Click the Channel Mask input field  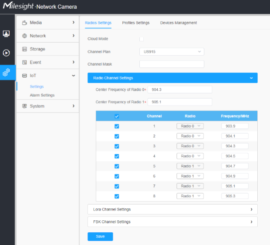coord(172,64)
